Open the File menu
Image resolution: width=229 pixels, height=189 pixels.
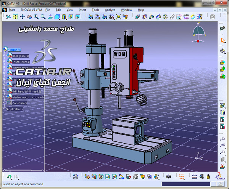[48, 10]
